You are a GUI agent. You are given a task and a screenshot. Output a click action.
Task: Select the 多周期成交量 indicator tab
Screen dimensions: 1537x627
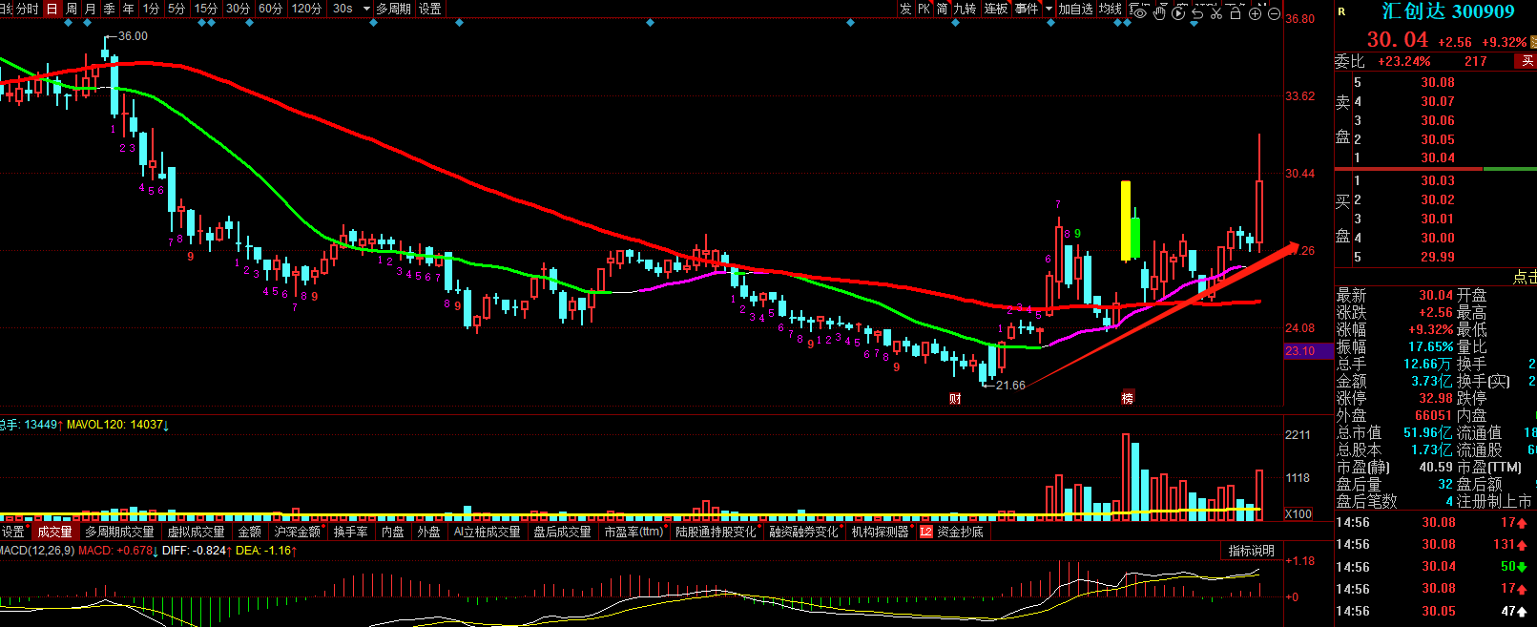[119, 532]
